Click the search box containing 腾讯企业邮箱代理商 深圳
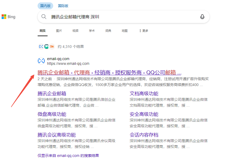Screen dimensions: 235x163 124,17
